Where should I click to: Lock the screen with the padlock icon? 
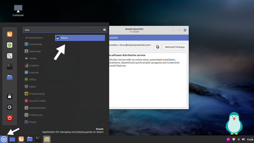(x=10, y=97)
